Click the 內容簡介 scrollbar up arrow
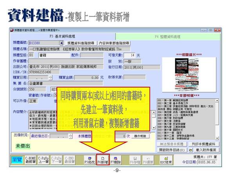Viewport: 231px width, 174px height. pyautogui.click(x=153, y=112)
